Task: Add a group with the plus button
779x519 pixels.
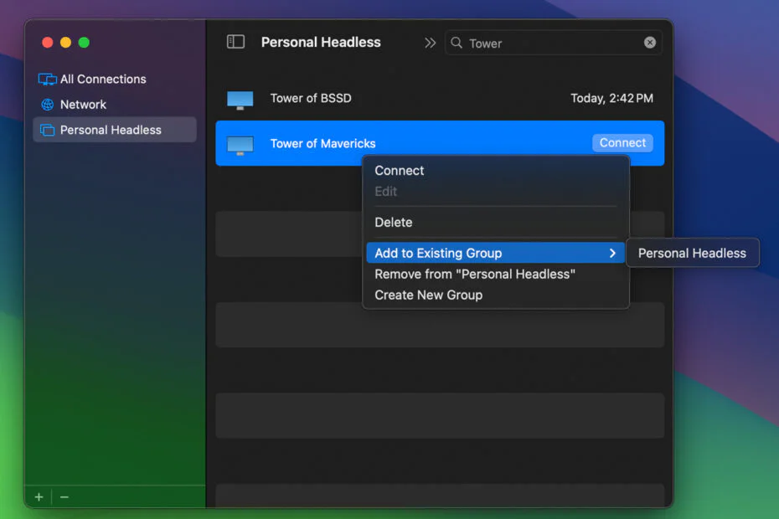Action: (x=39, y=496)
